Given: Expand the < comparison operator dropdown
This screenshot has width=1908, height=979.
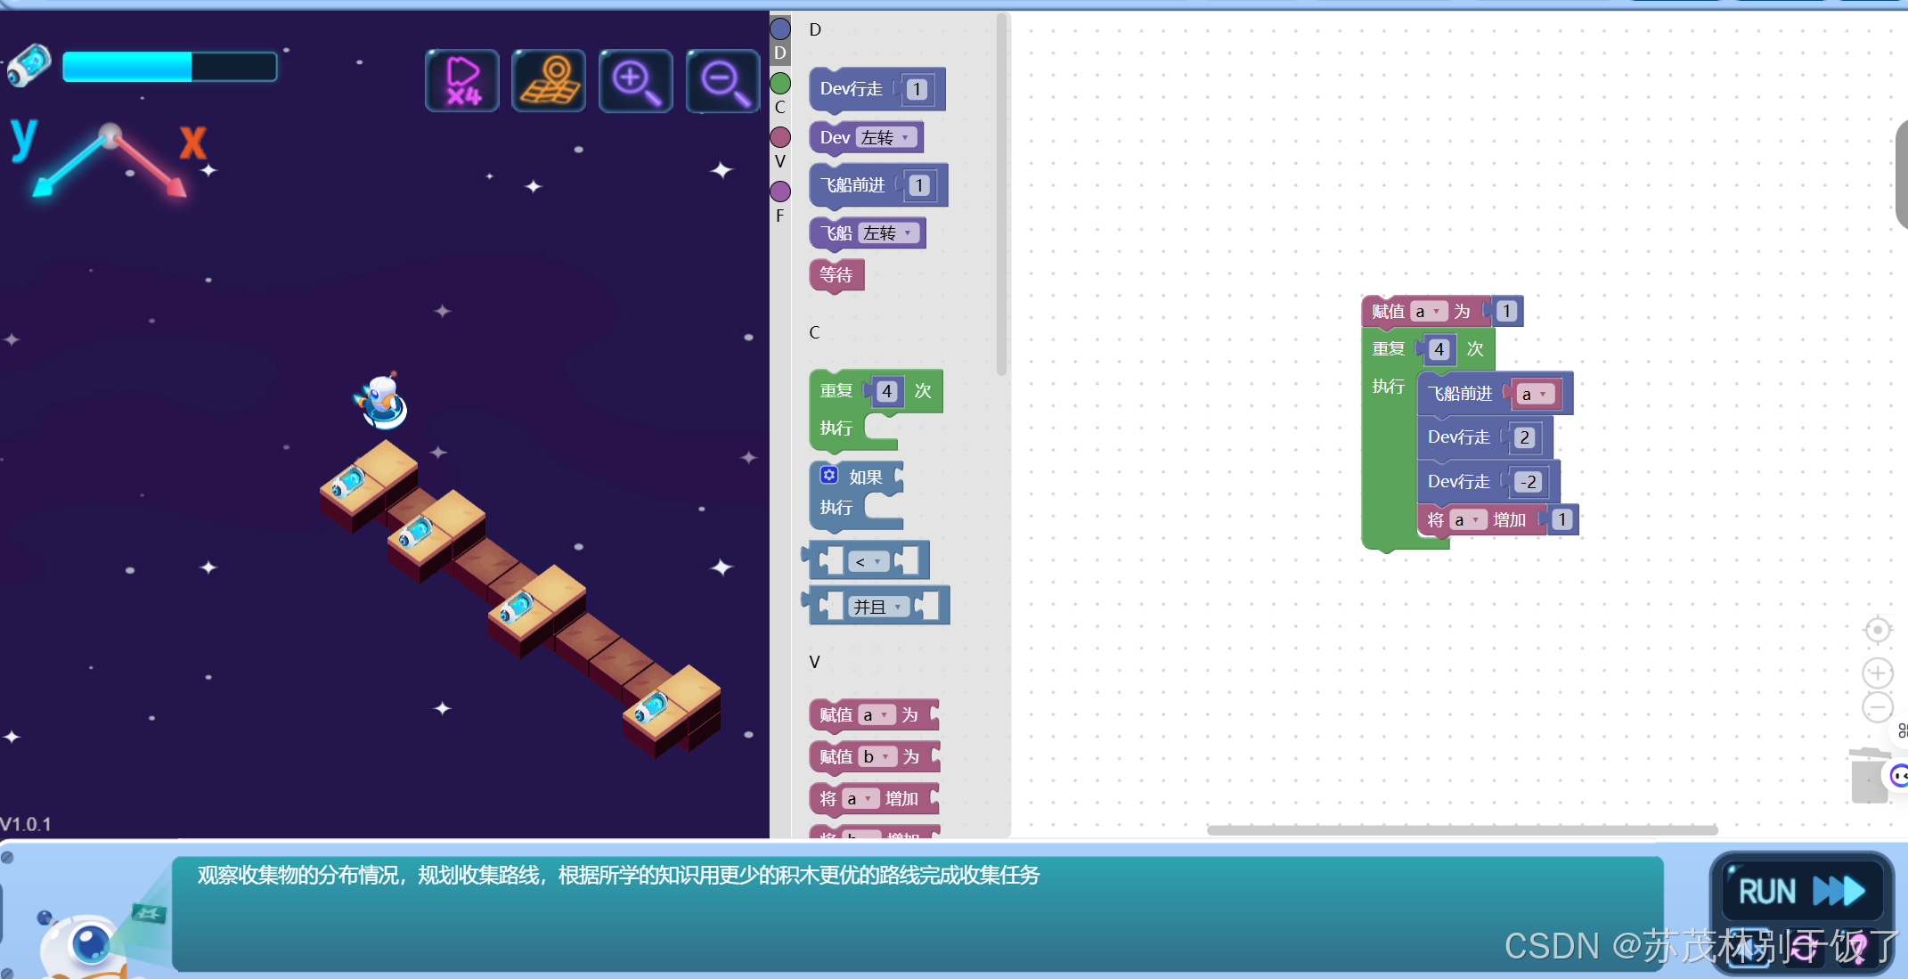Looking at the screenshot, I should point(868,561).
